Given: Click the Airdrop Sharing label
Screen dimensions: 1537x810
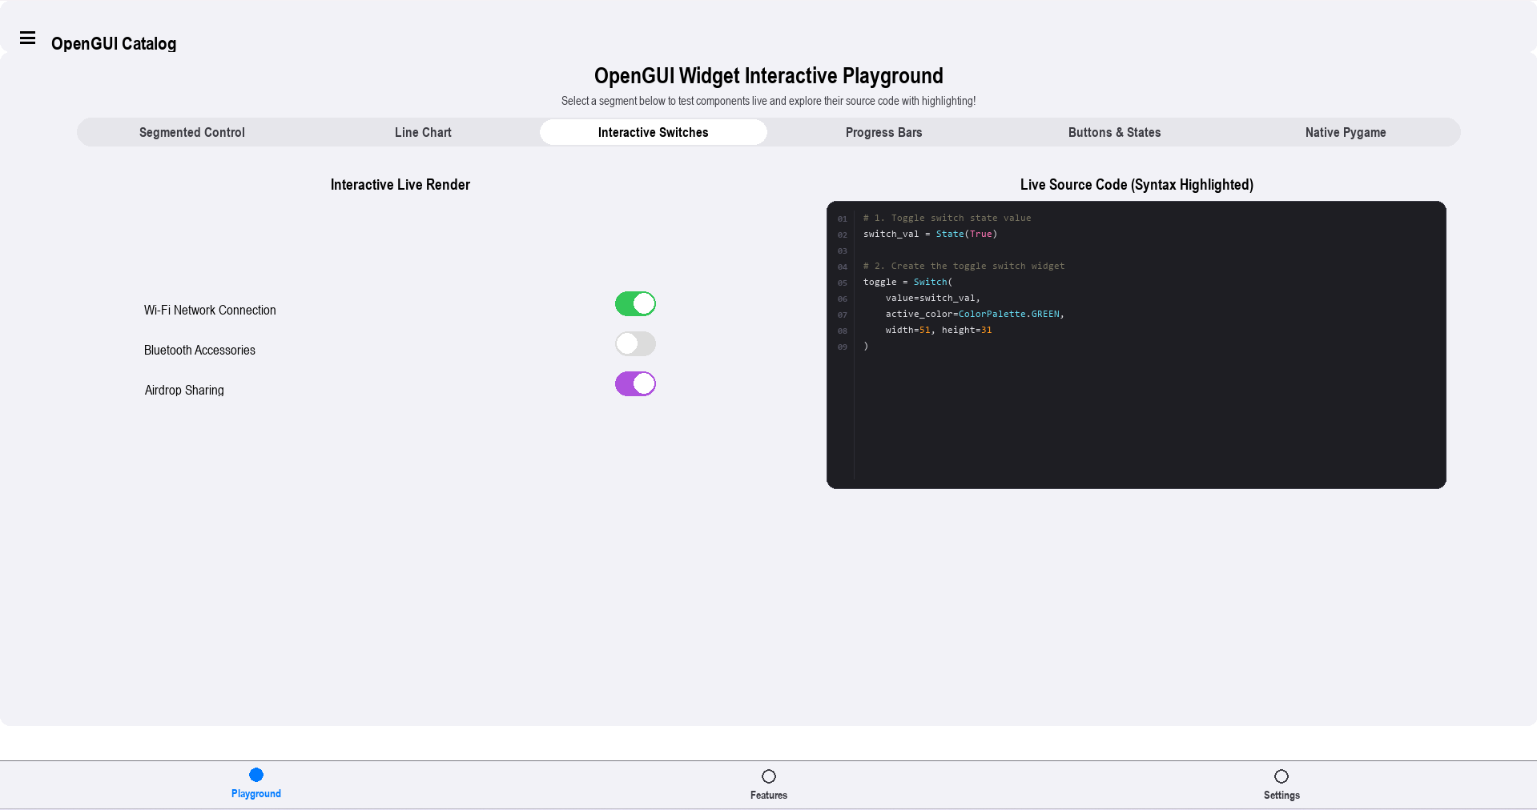Looking at the screenshot, I should pos(184,391).
